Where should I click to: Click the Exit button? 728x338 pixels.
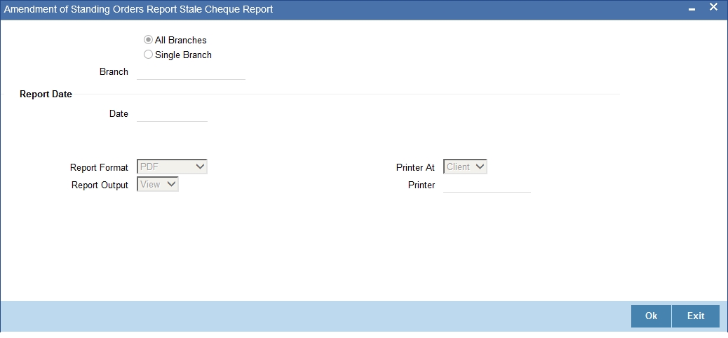click(696, 316)
